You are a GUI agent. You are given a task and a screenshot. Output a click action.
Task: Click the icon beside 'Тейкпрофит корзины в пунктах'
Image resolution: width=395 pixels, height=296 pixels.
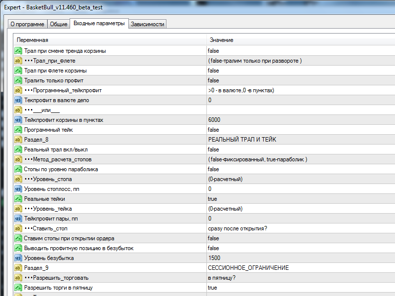tap(18, 120)
